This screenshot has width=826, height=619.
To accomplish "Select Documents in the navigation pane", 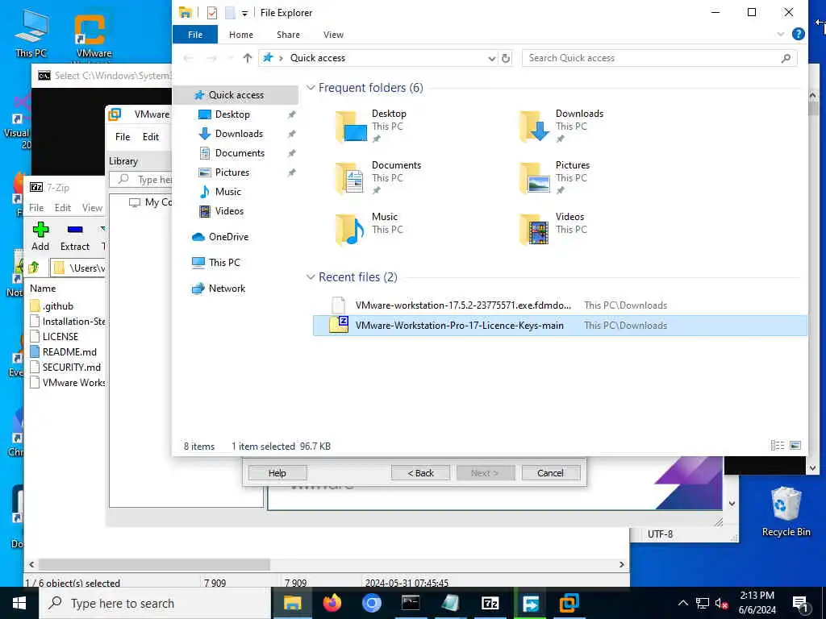I will (x=240, y=153).
